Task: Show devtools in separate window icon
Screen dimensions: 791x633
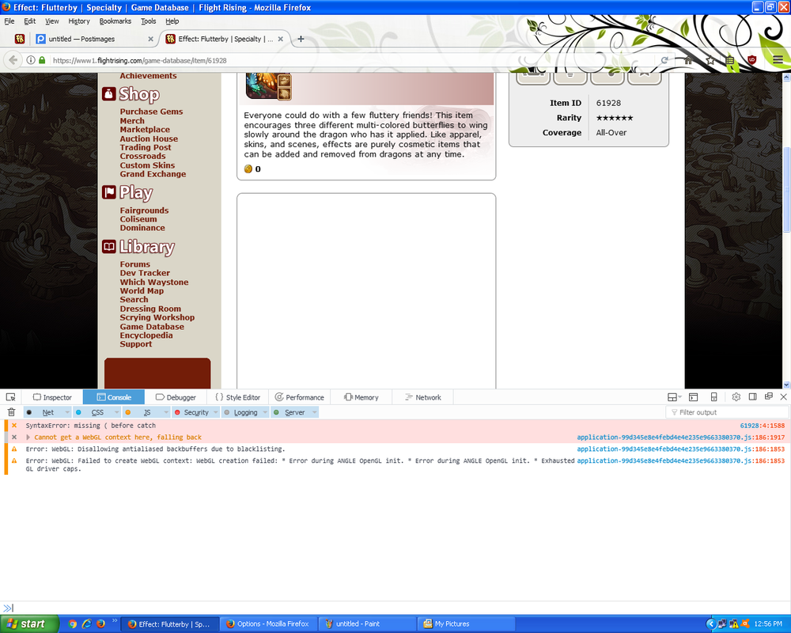Action: [x=769, y=396]
